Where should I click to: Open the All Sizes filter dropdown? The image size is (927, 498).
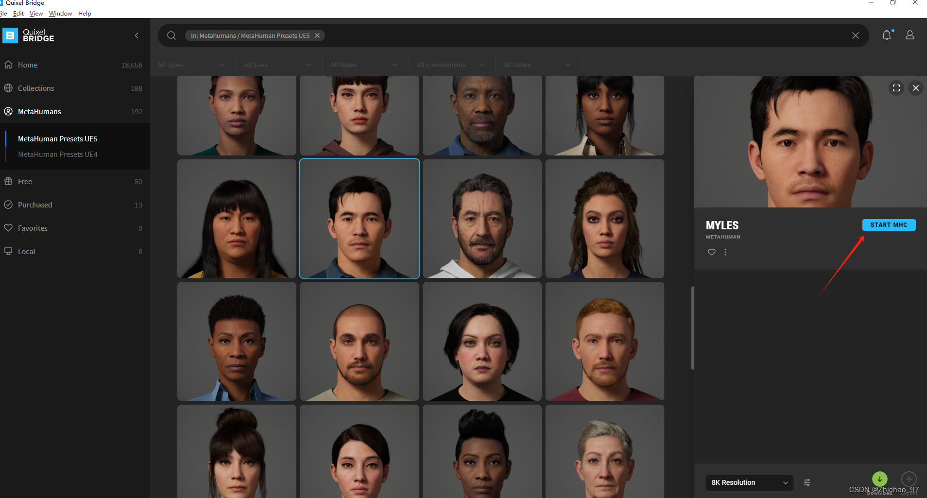(x=278, y=65)
